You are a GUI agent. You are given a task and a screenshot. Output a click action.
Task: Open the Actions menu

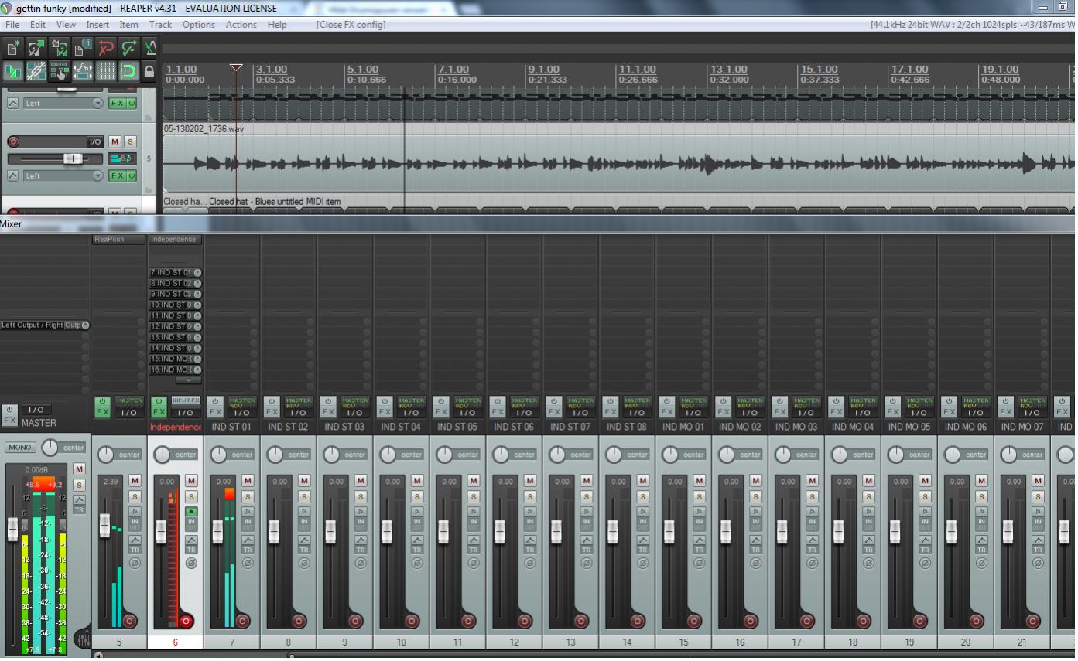click(241, 25)
